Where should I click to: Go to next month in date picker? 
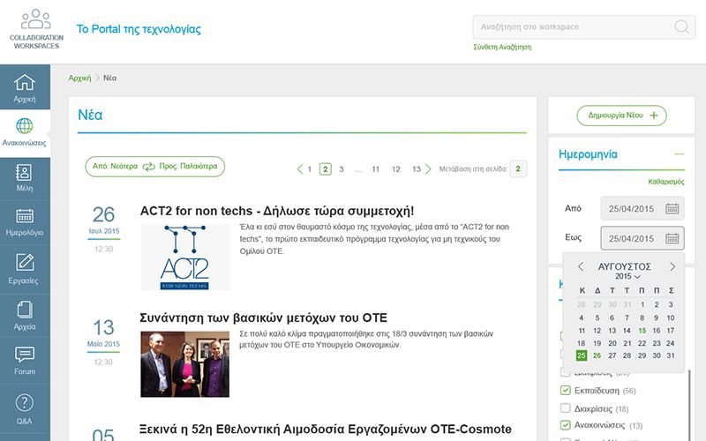(x=672, y=267)
